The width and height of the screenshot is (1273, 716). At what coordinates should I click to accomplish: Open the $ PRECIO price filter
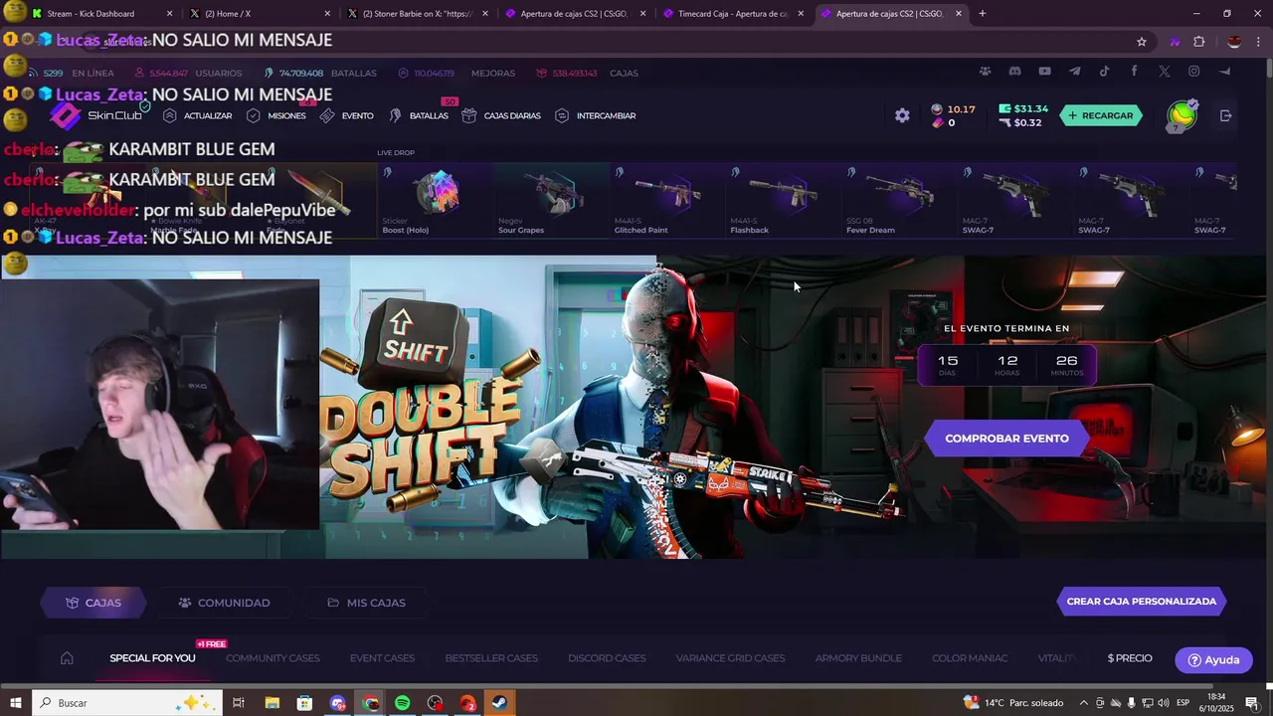pos(1130,658)
